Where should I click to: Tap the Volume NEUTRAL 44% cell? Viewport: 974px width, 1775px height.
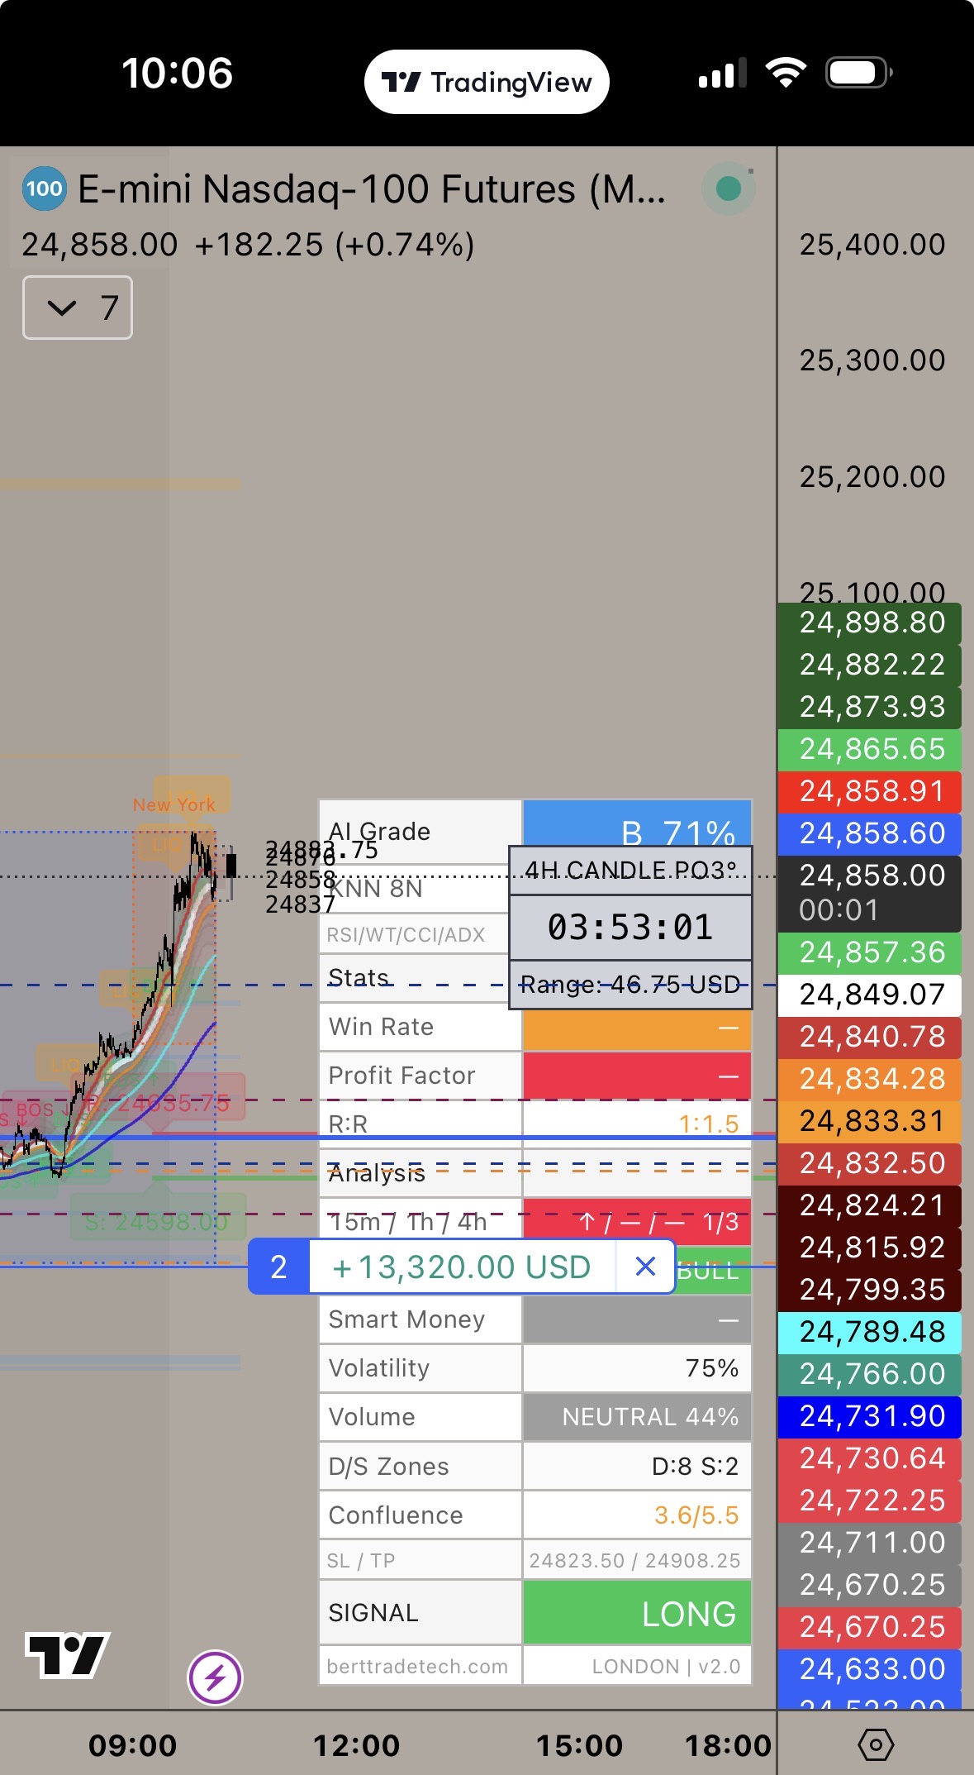637,1417
